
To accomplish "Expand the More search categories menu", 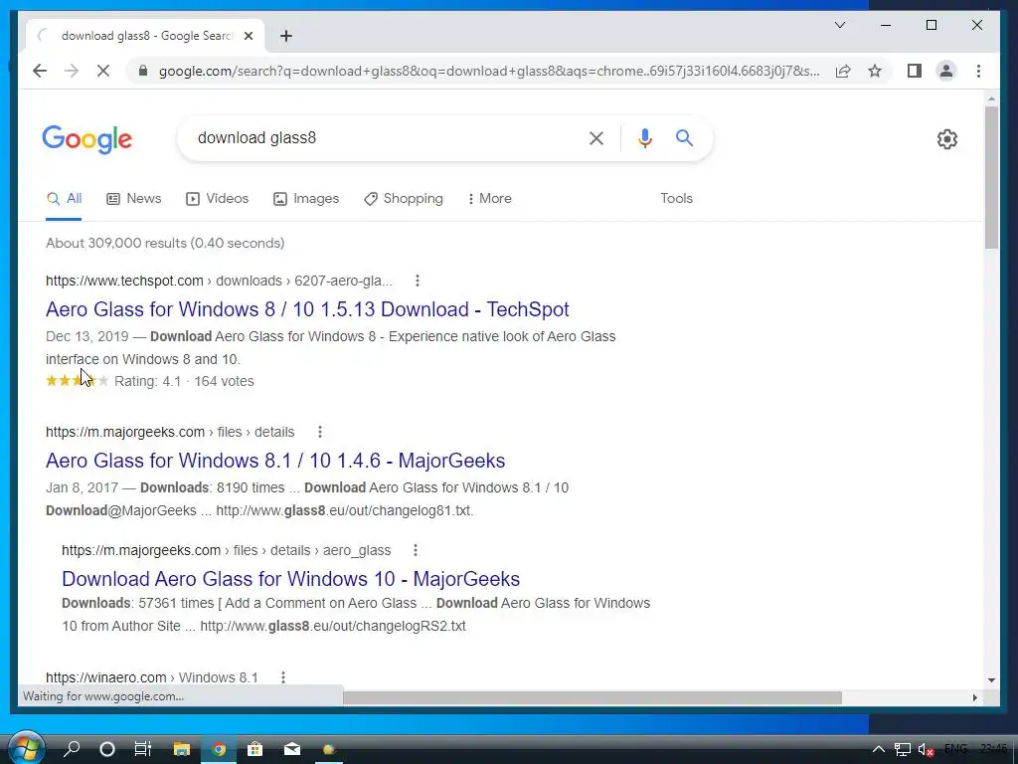I will point(489,199).
